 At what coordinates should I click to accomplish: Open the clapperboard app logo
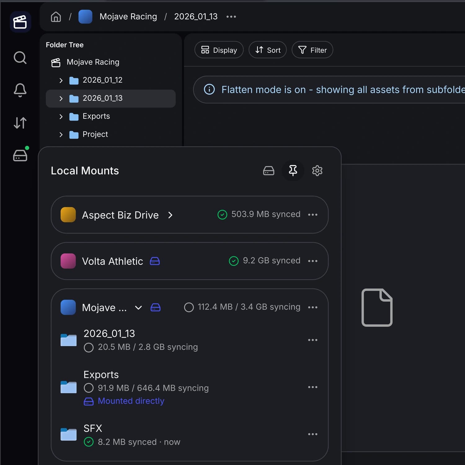[20, 22]
